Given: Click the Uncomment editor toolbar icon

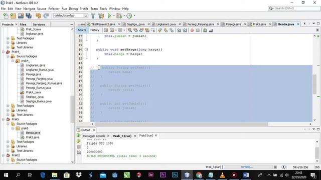Looking at the screenshot, I should [211, 30].
